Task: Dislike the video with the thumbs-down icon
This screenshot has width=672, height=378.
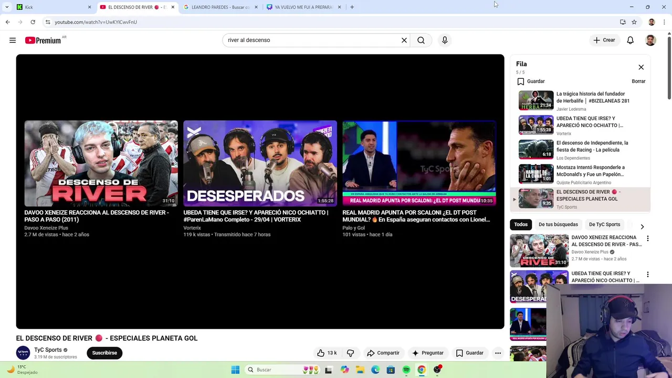Action: (351, 353)
